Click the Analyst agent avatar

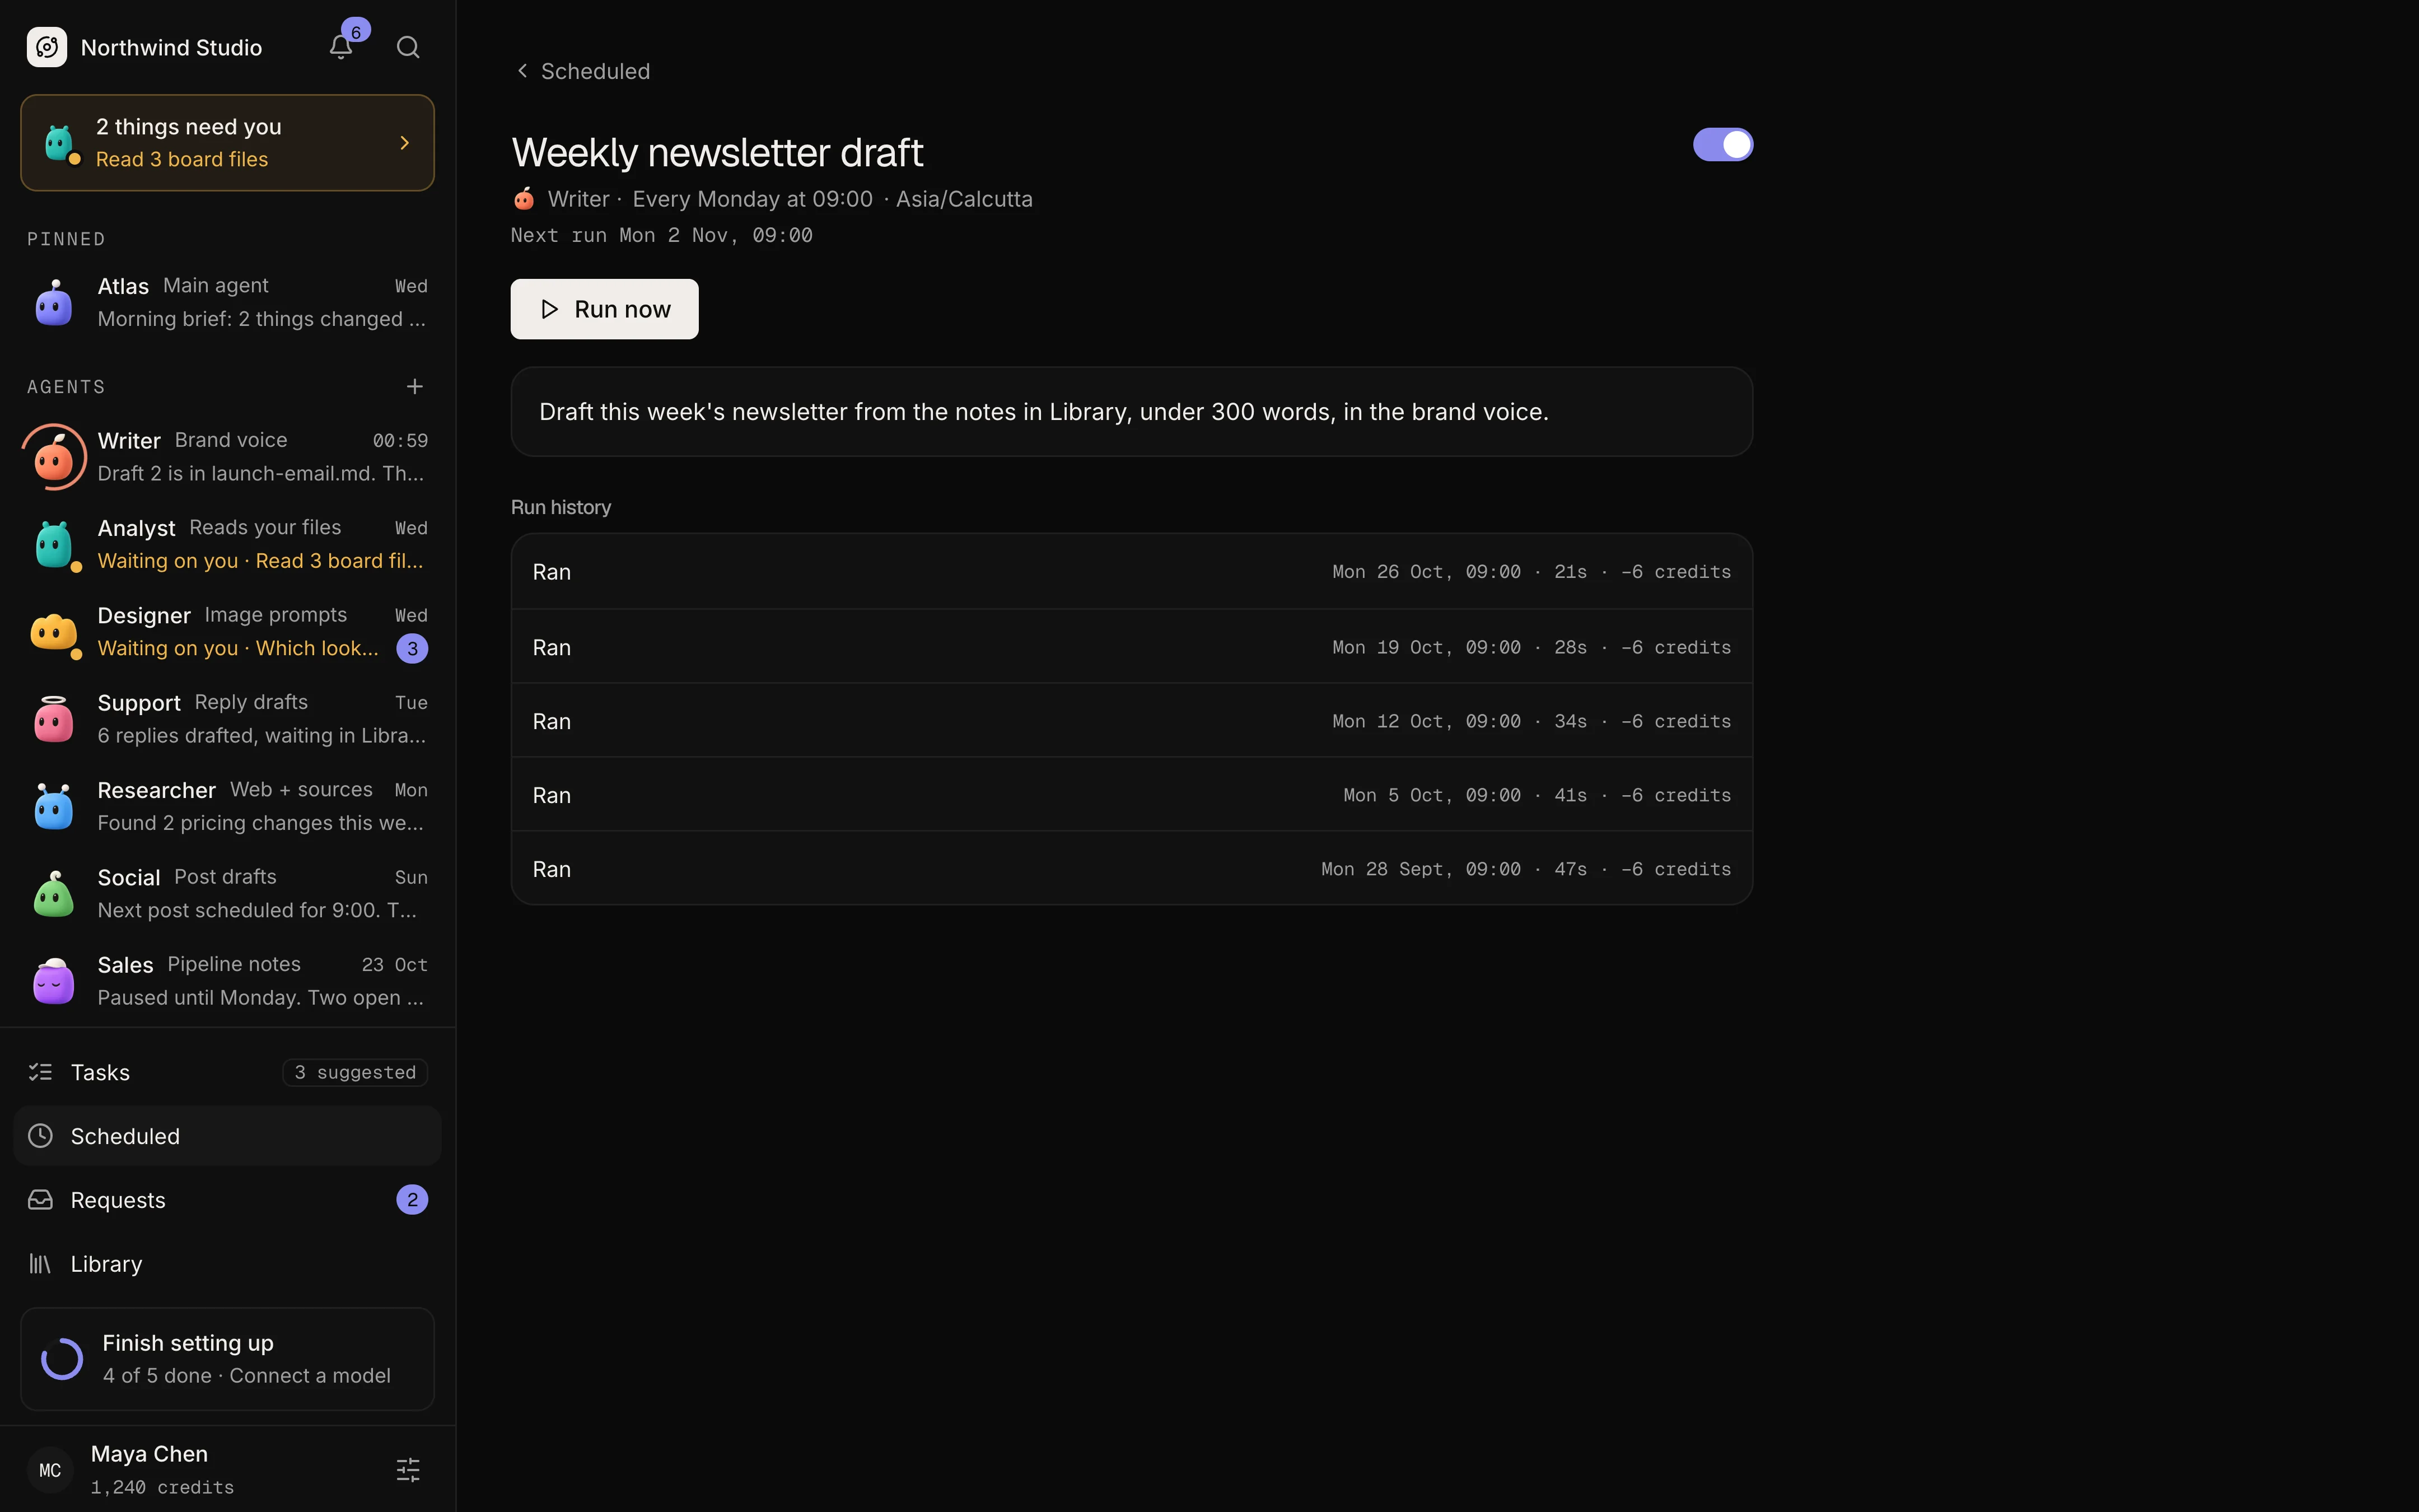54,544
